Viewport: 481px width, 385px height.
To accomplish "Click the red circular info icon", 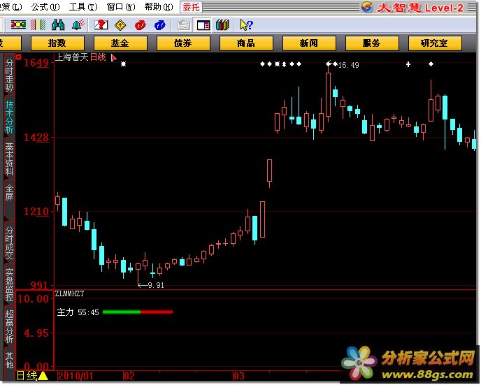I will 141,25.
